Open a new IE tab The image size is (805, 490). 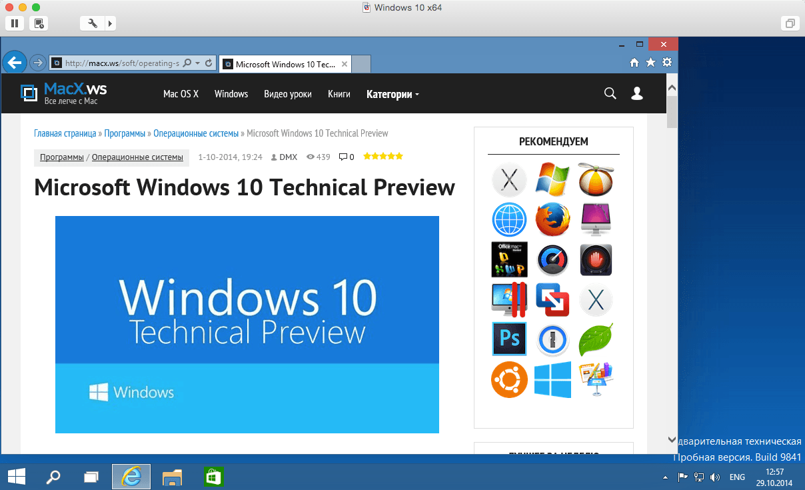click(361, 65)
